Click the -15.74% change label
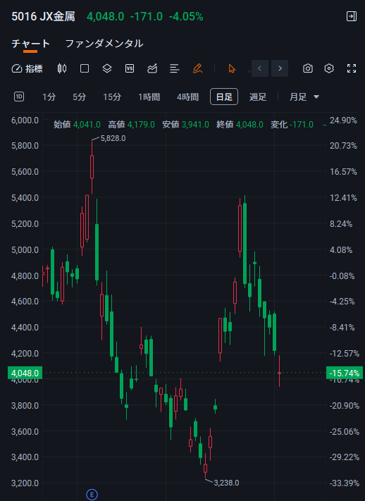Viewport: 365px width, 501px height. tap(345, 373)
